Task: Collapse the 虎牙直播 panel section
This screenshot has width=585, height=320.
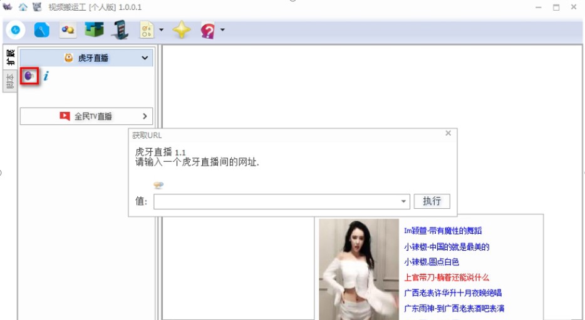Action: pyautogui.click(x=145, y=58)
